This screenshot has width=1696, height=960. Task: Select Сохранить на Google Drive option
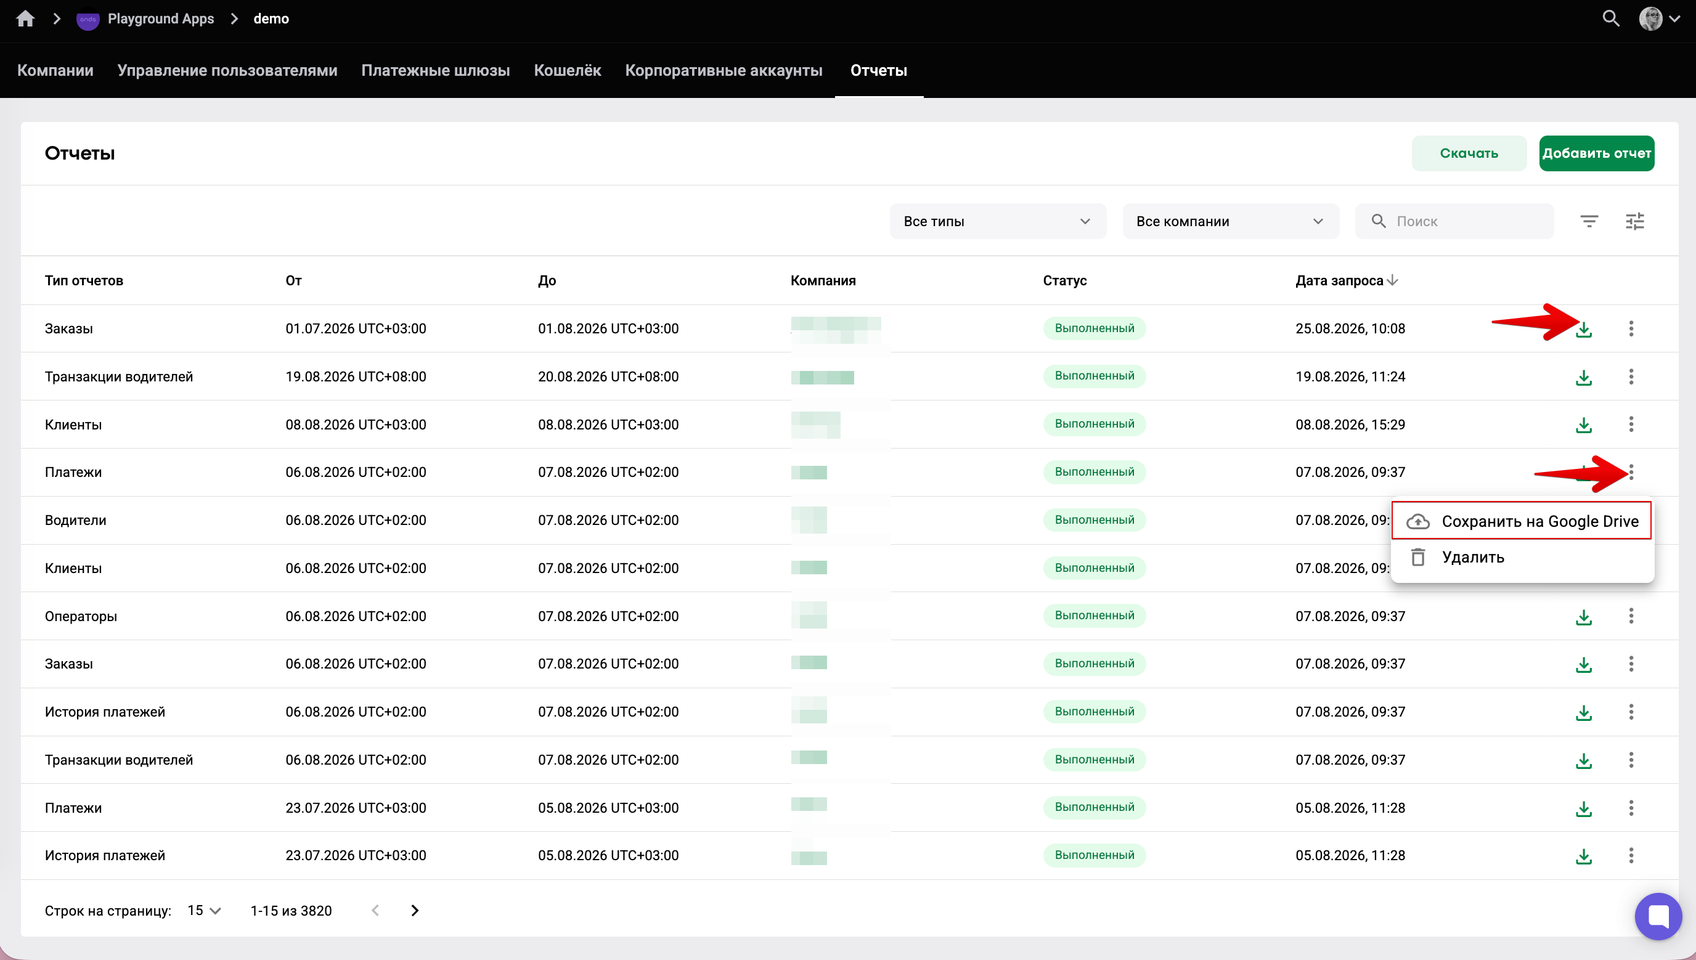coord(1521,521)
